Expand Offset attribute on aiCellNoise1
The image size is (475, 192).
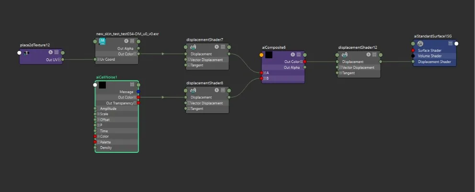click(99, 120)
